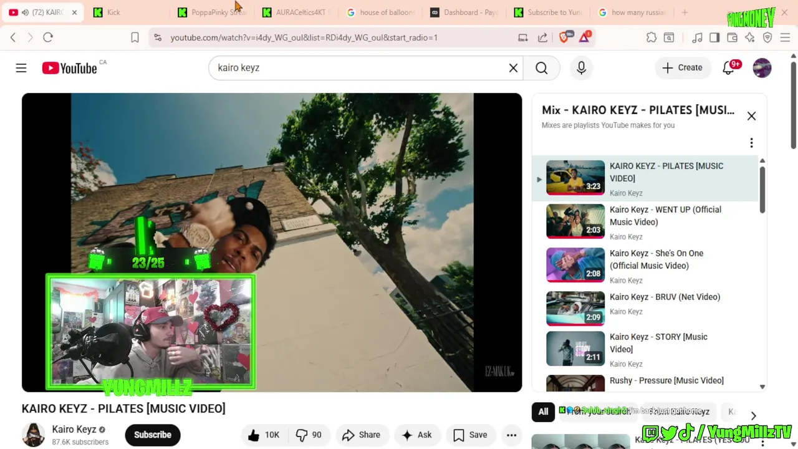Dislike the video with thumbs down

(309, 435)
